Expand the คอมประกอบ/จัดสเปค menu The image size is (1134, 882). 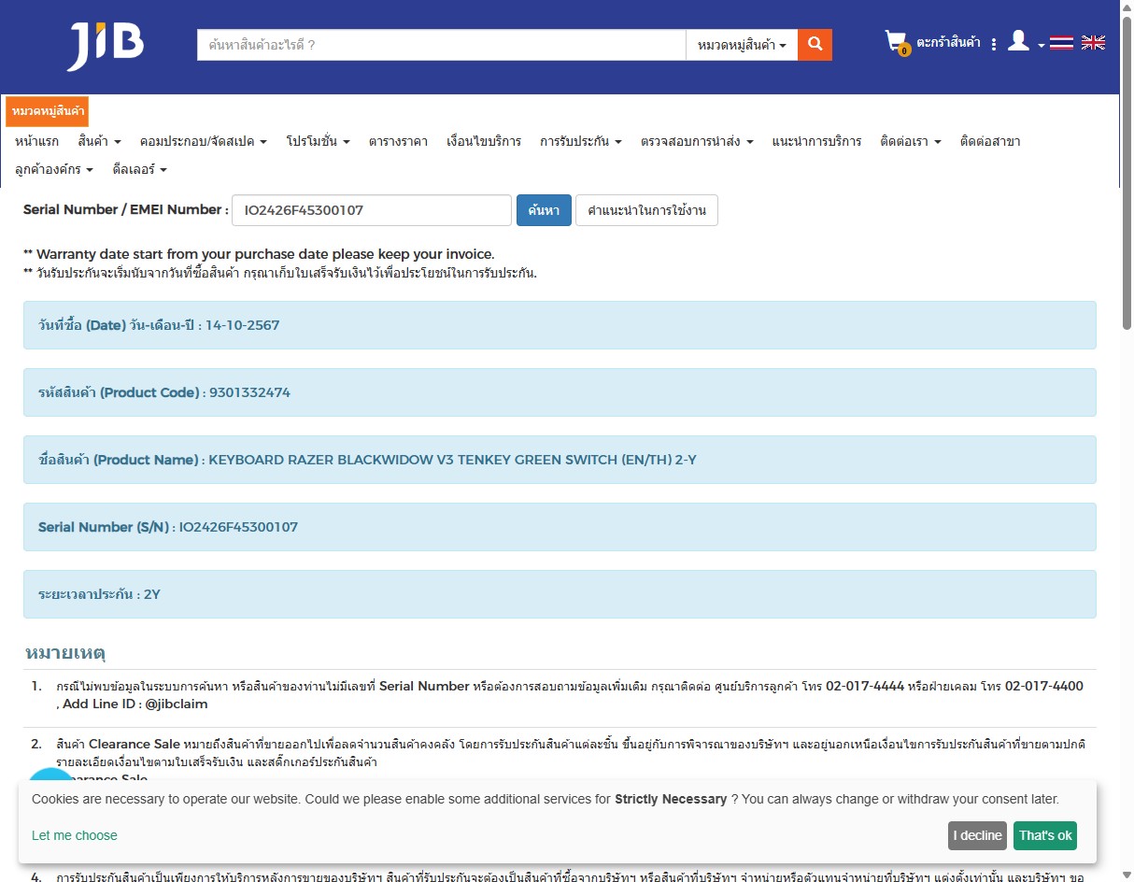pyautogui.click(x=204, y=141)
